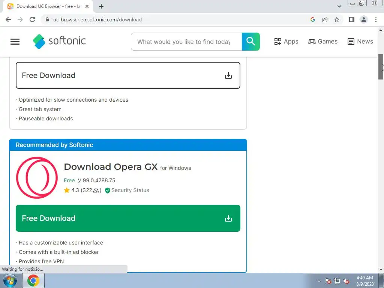The image size is (384, 288).
Task: Click the Google icon in address bar
Action: (312, 19)
